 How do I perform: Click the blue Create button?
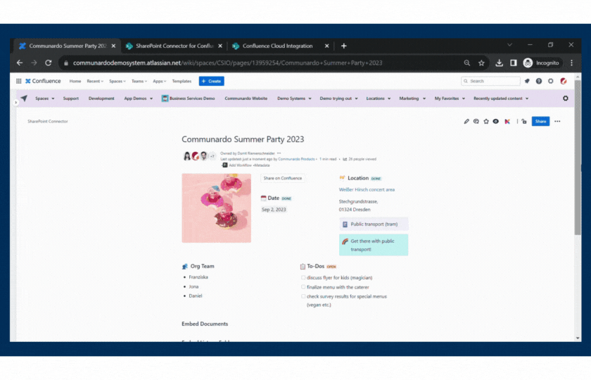pos(212,81)
